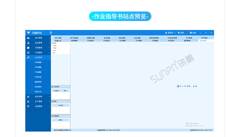Click the 站点管理 hierarchy icon
Image resolution: width=240 pixels, height=137 pixels.
tap(28, 43)
